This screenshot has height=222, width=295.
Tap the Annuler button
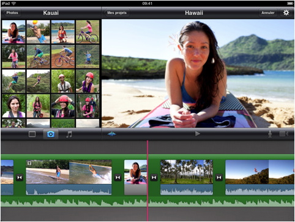point(268,13)
